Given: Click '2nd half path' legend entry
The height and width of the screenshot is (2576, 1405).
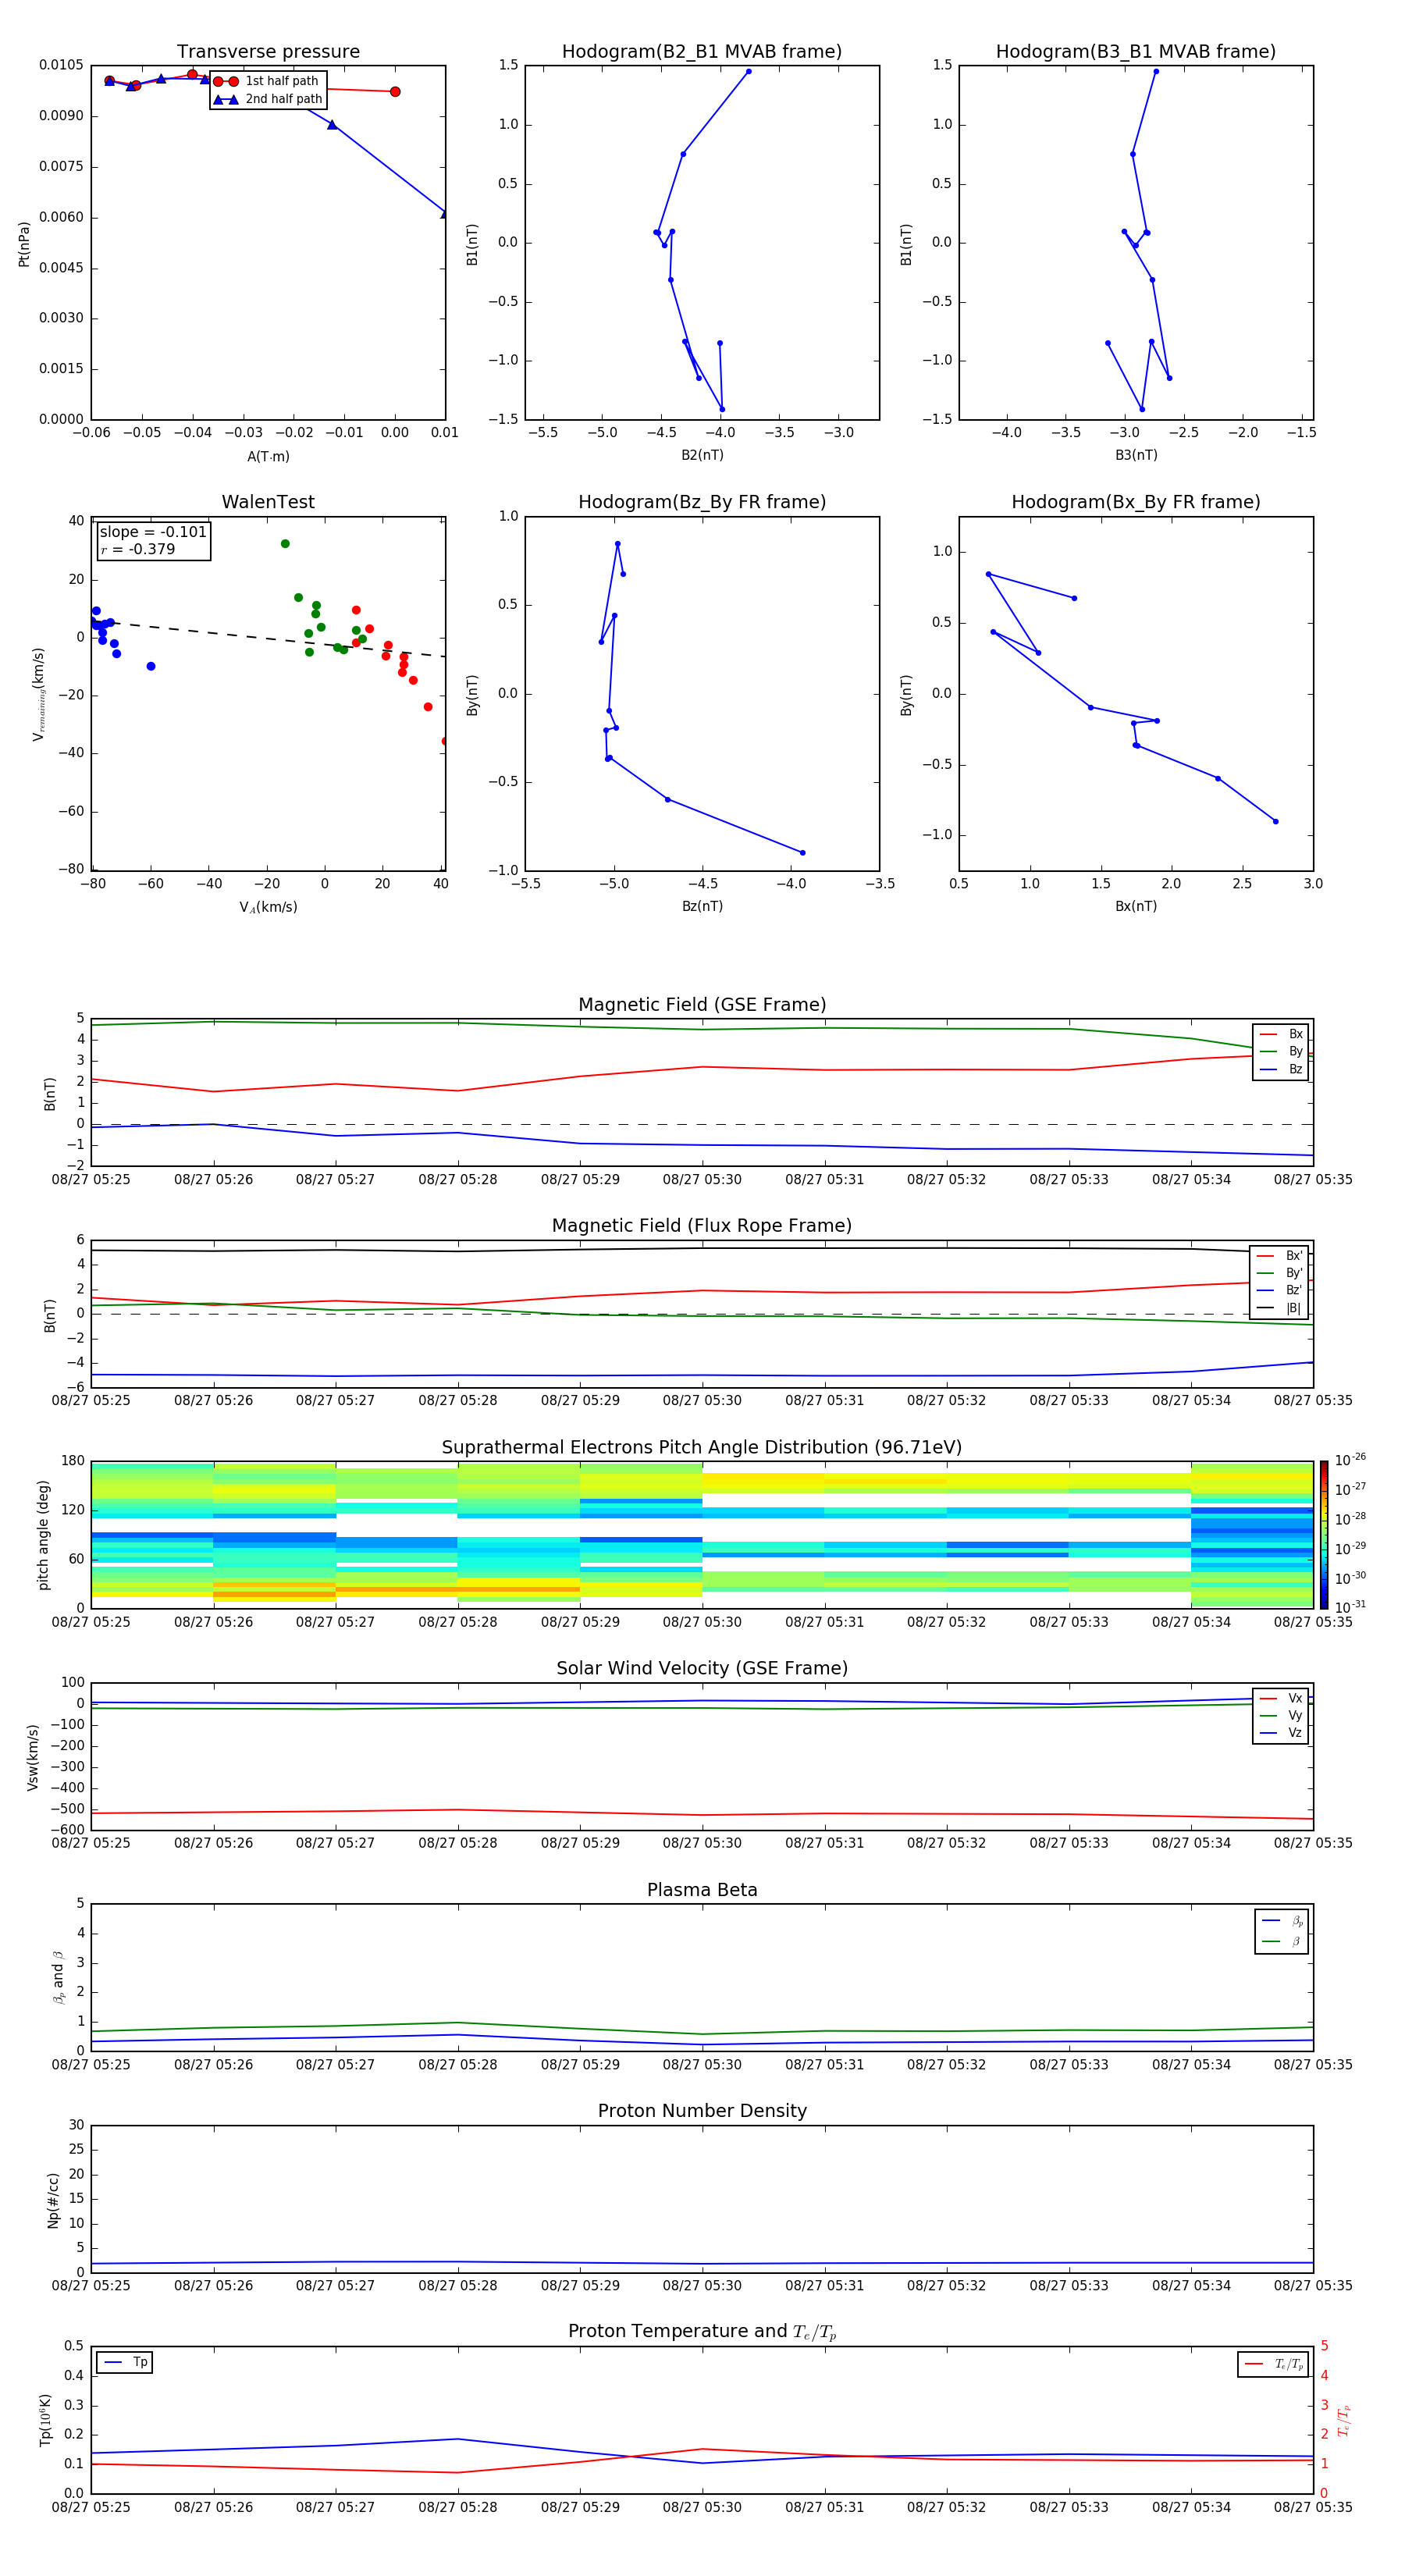Looking at the screenshot, I should pos(268,99).
